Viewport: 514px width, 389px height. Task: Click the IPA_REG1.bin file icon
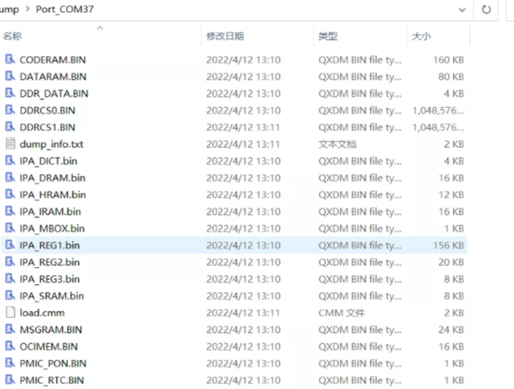(x=10, y=245)
